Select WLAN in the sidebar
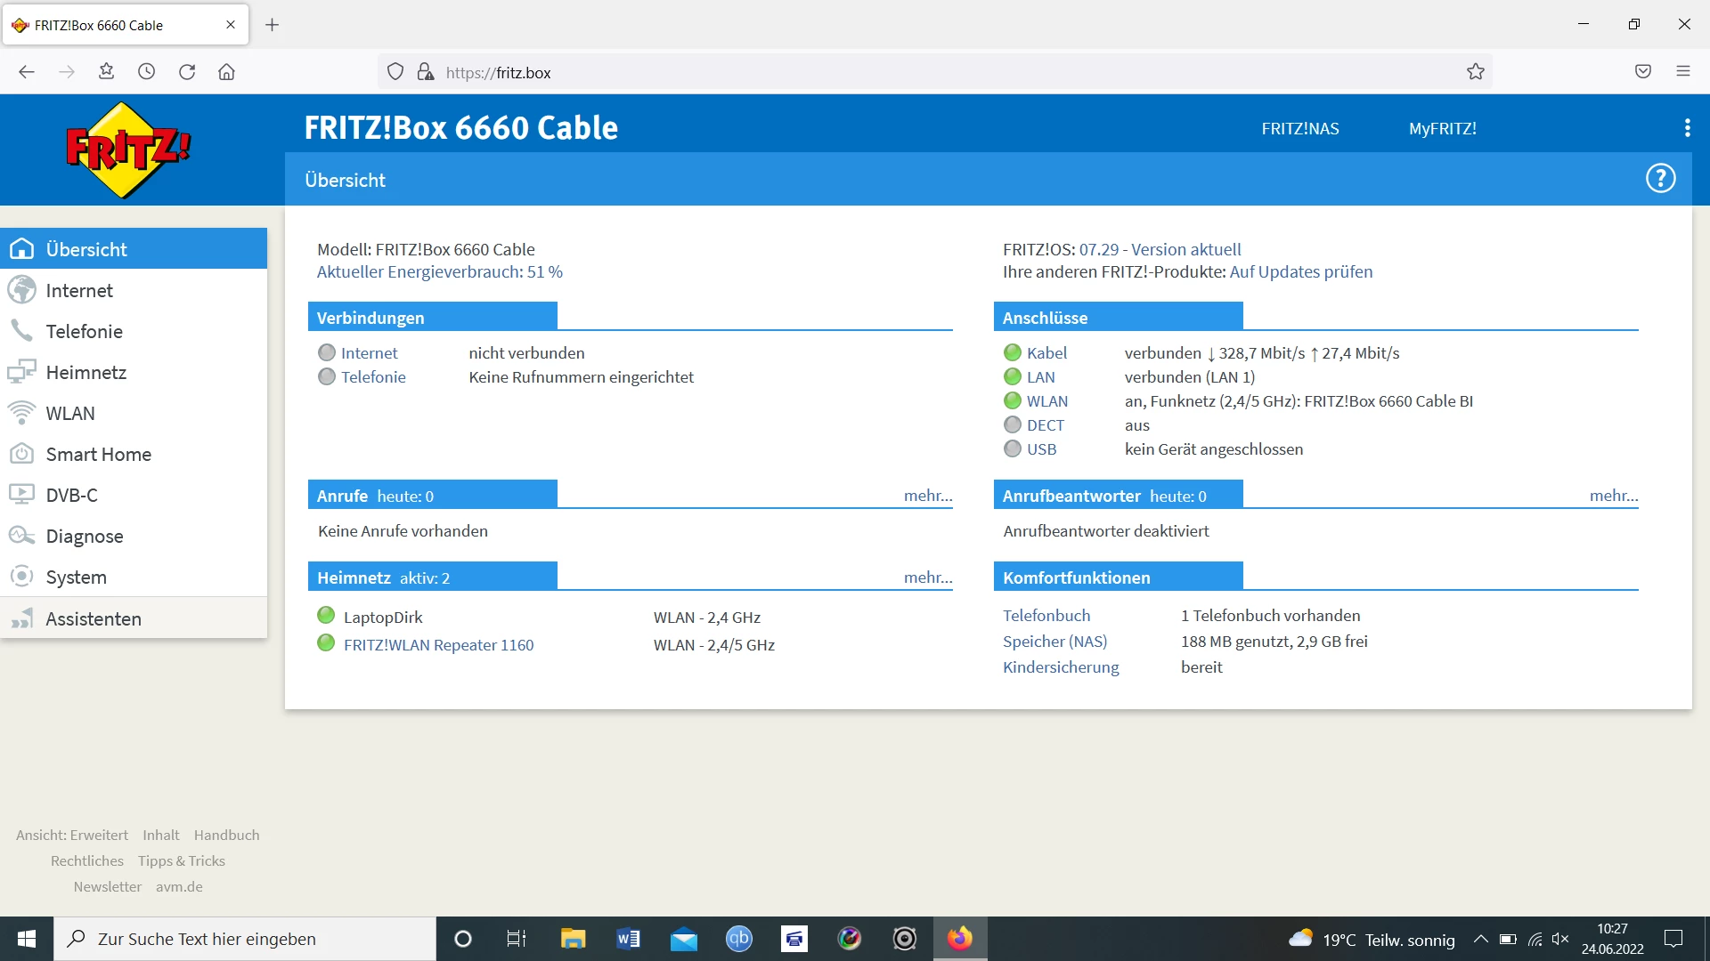This screenshot has width=1710, height=961. click(x=70, y=413)
